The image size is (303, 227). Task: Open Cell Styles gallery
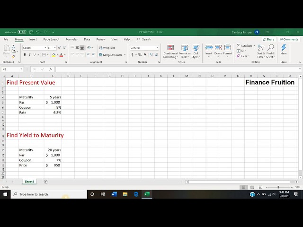196,52
